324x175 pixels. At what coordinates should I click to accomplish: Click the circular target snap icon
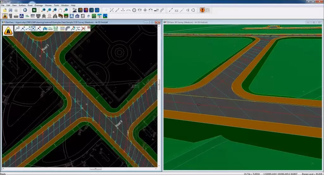point(134,10)
